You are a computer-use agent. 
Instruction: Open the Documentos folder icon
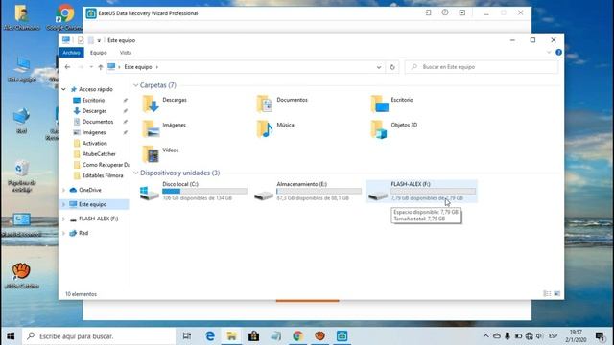pyautogui.click(x=265, y=103)
